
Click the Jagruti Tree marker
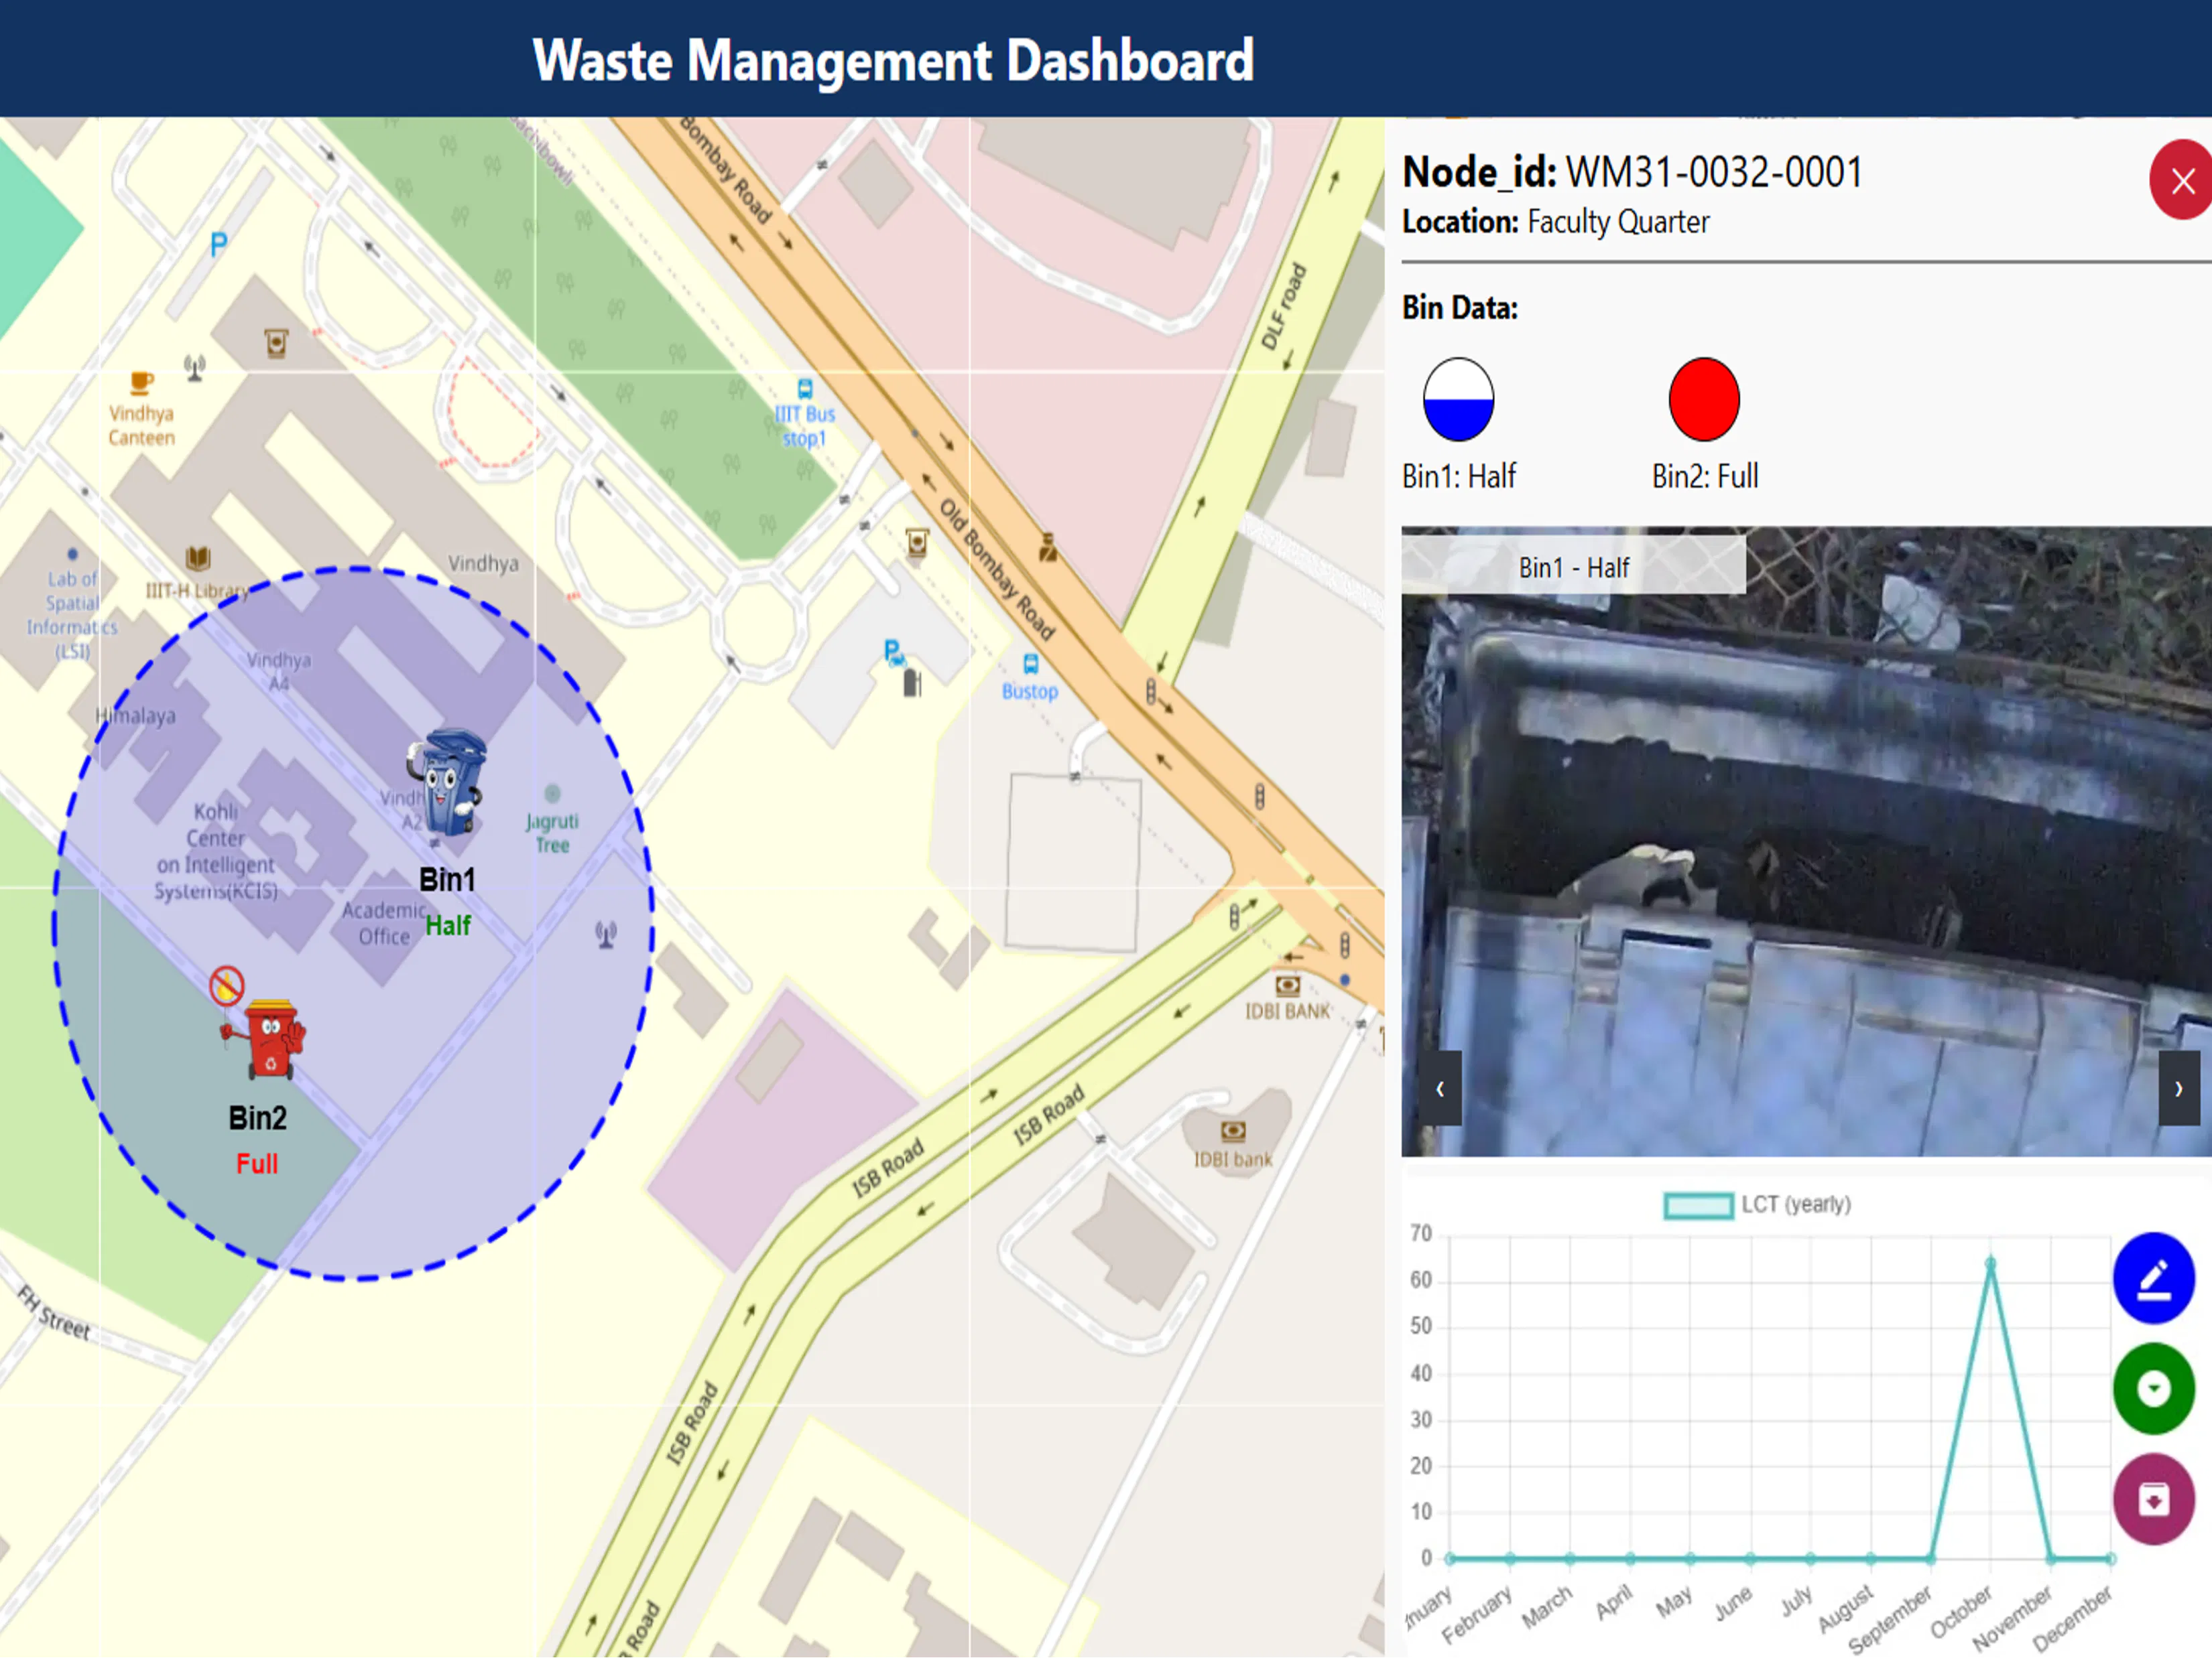552,794
